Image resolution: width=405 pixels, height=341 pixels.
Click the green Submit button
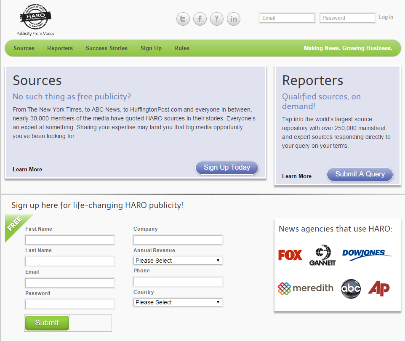coord(47,323)
